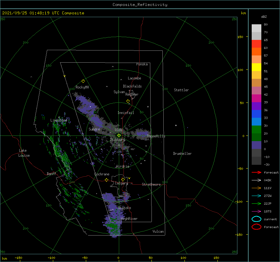This screenshot has height=262, width=280.
Task: Click the Banff label
Action: point(51,174)
